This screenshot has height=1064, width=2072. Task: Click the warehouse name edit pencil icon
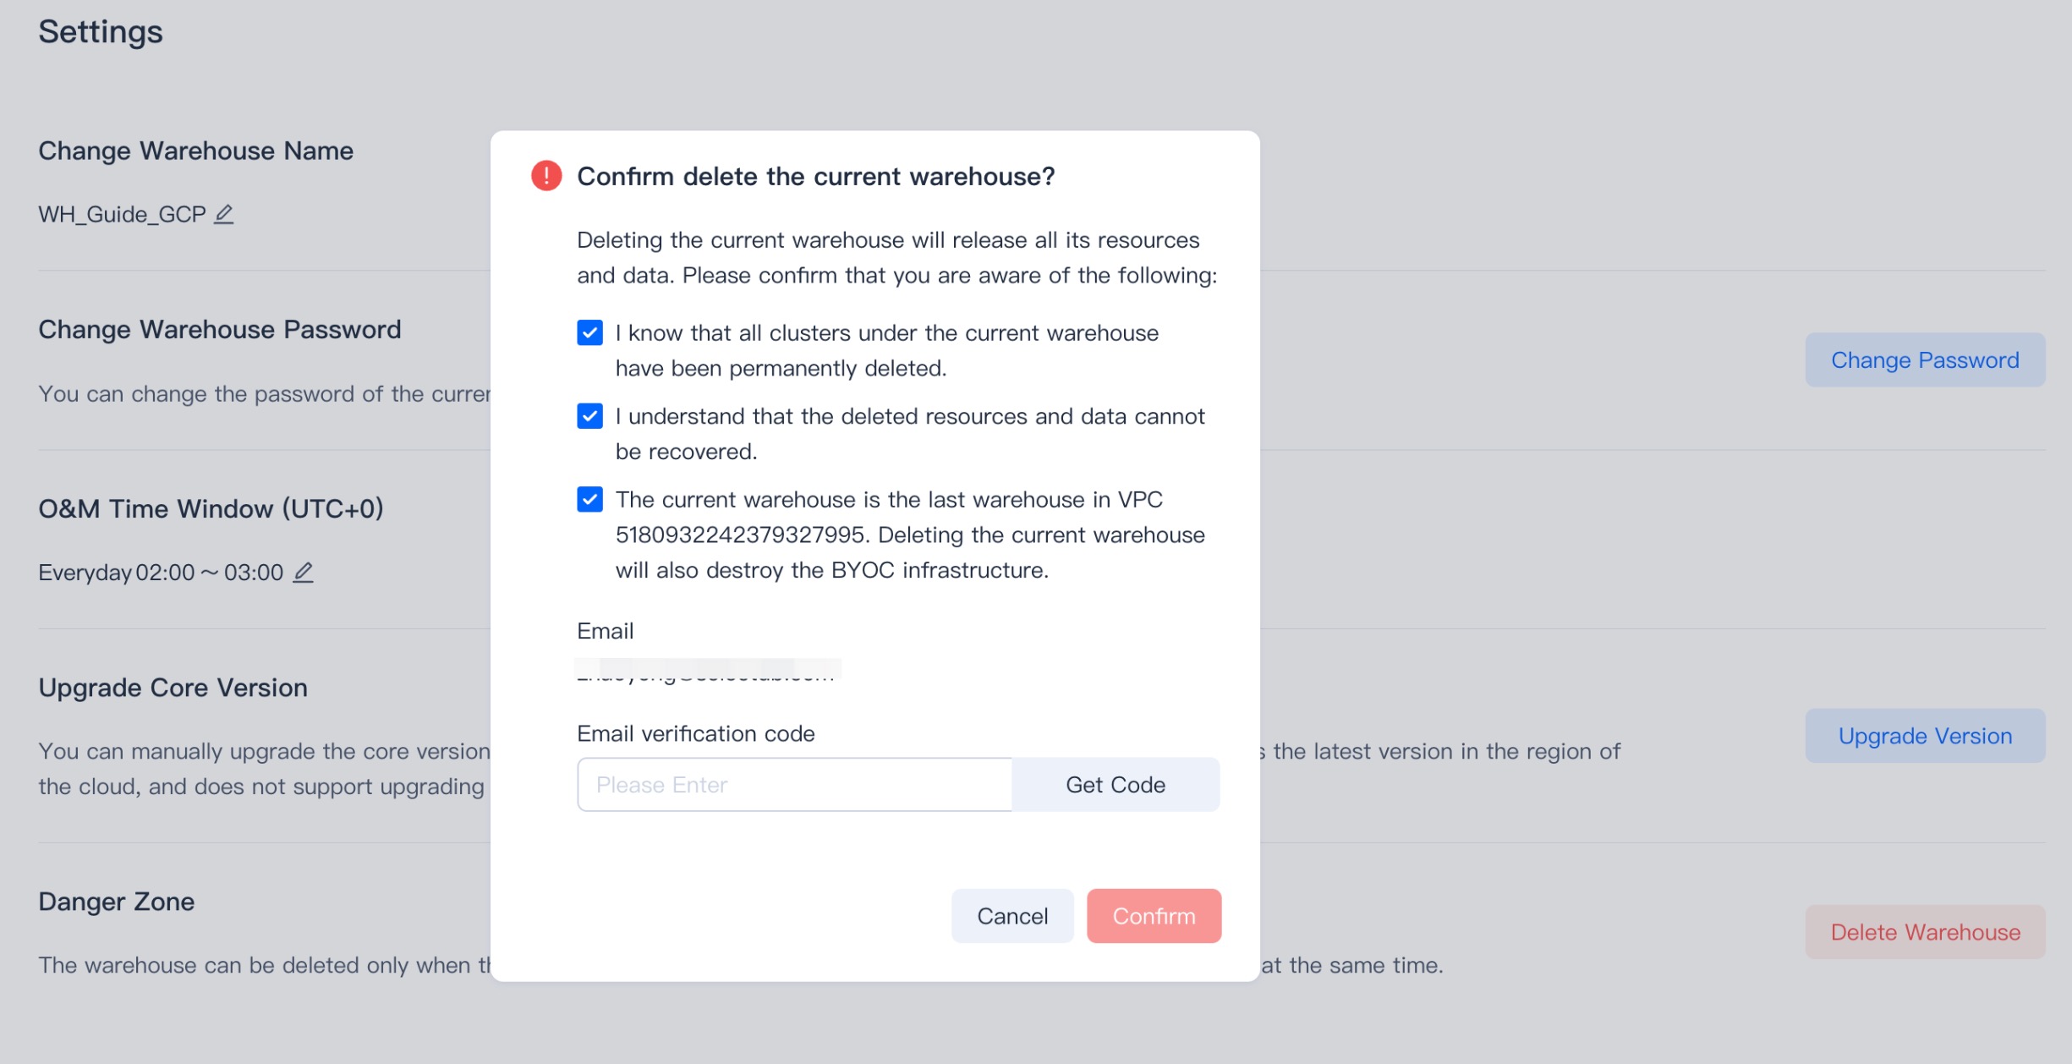[x=223, y=215]
